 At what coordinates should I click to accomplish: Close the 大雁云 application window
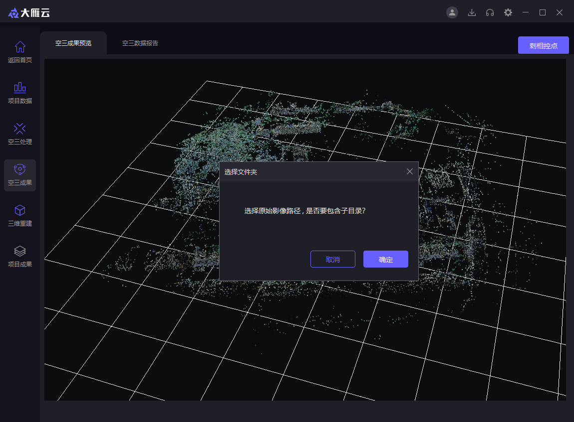click(560, 12)
